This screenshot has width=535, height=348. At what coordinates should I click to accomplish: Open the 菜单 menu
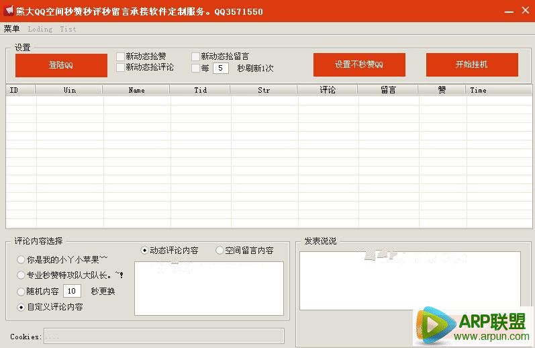[11, 29]
